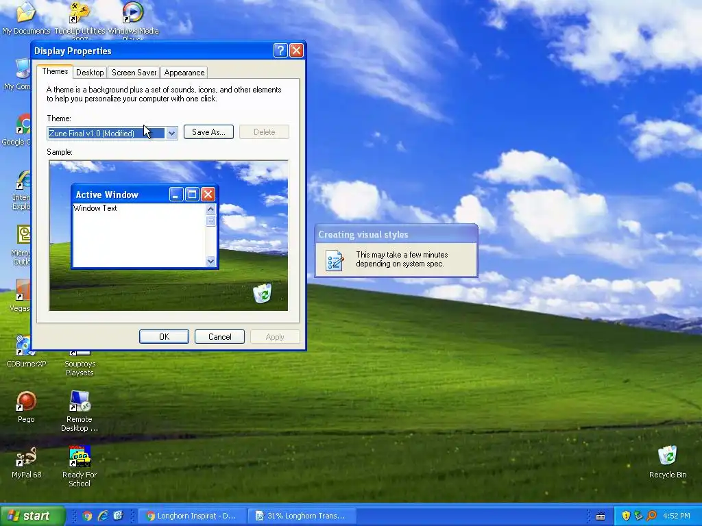Select the Themes tab

[x=55, y=71]
